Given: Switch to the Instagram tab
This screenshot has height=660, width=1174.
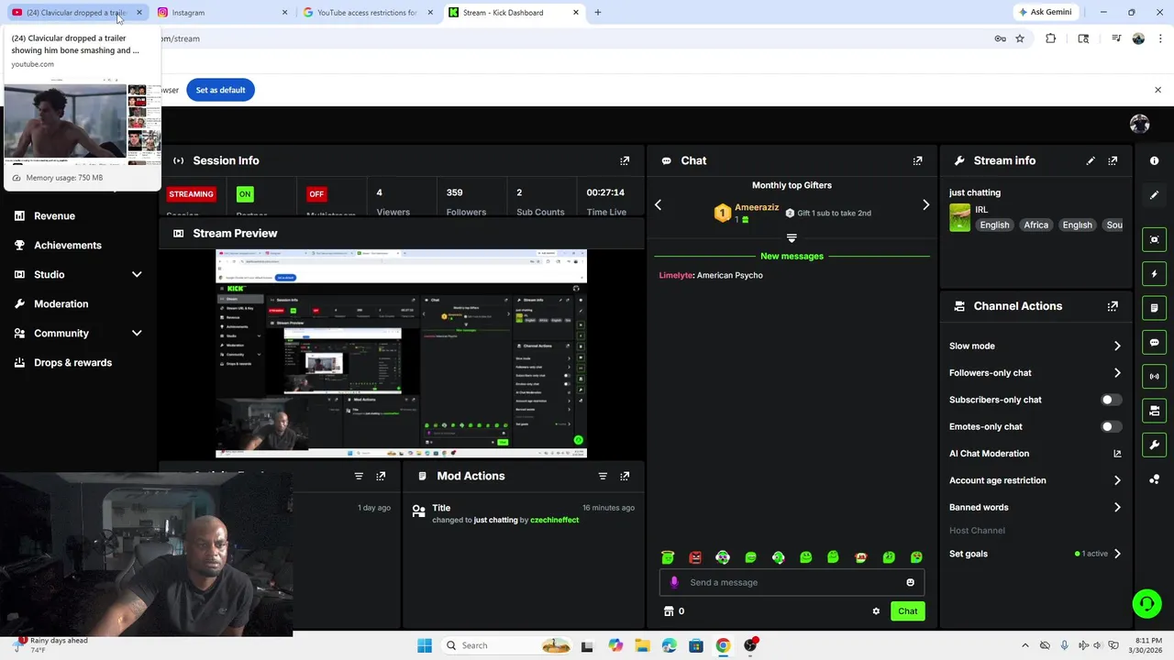Looking at the screenshot, I should pos(220,13).
